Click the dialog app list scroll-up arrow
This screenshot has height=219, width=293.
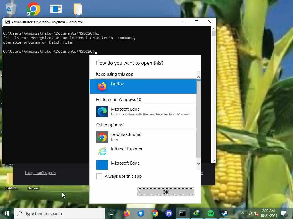199,77
